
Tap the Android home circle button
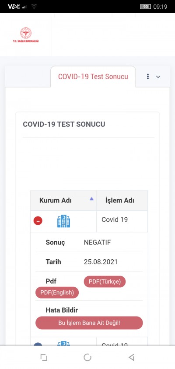(x=87, y=358)
